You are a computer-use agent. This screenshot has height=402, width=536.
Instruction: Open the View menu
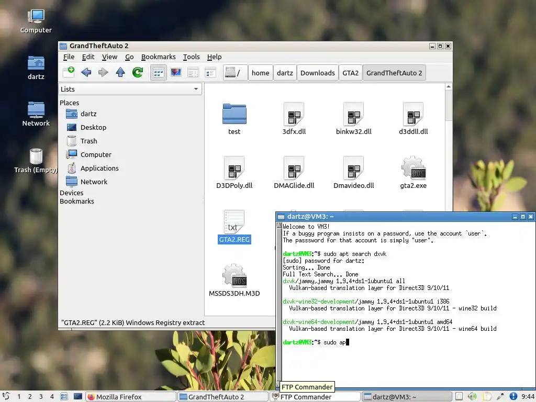tap(110, 57)
